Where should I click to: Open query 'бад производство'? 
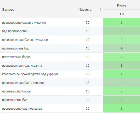(15, 31)
